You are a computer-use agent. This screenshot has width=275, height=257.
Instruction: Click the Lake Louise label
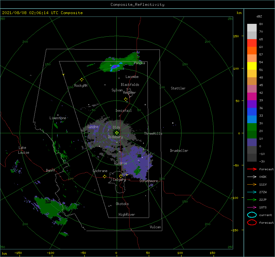point(24,150)
